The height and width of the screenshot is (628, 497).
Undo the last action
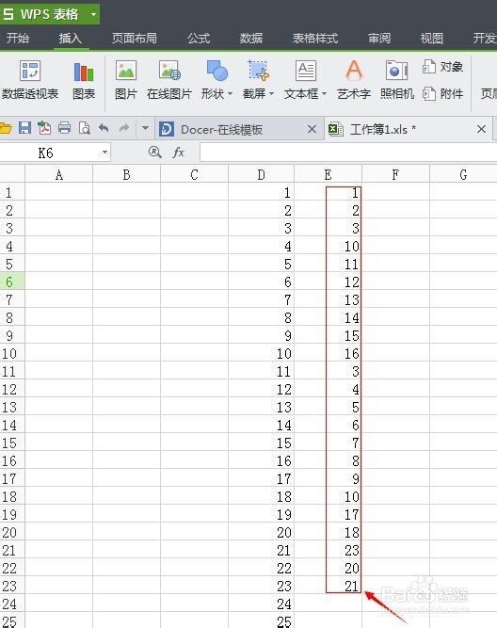104,128
